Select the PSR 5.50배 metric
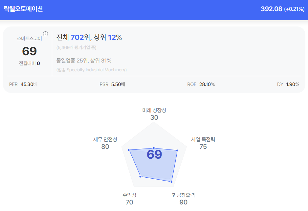This screenshot has height=211, width=308. (x=112, y=84)
